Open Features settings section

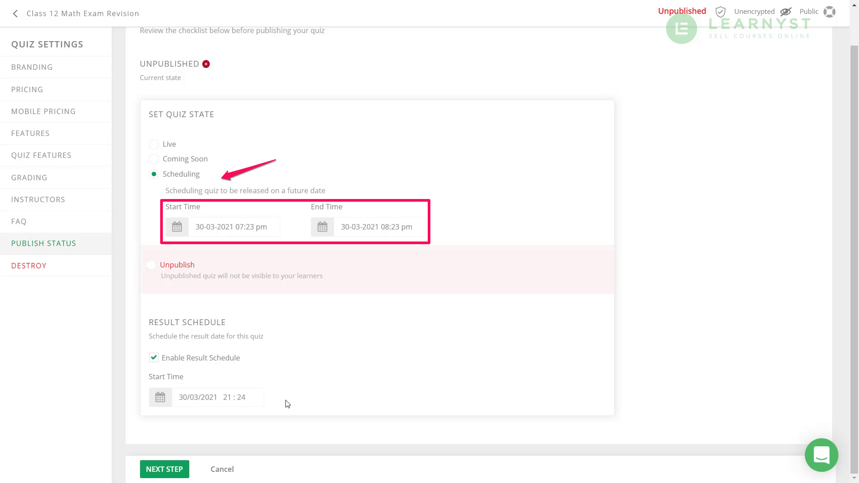coord(56,133)
